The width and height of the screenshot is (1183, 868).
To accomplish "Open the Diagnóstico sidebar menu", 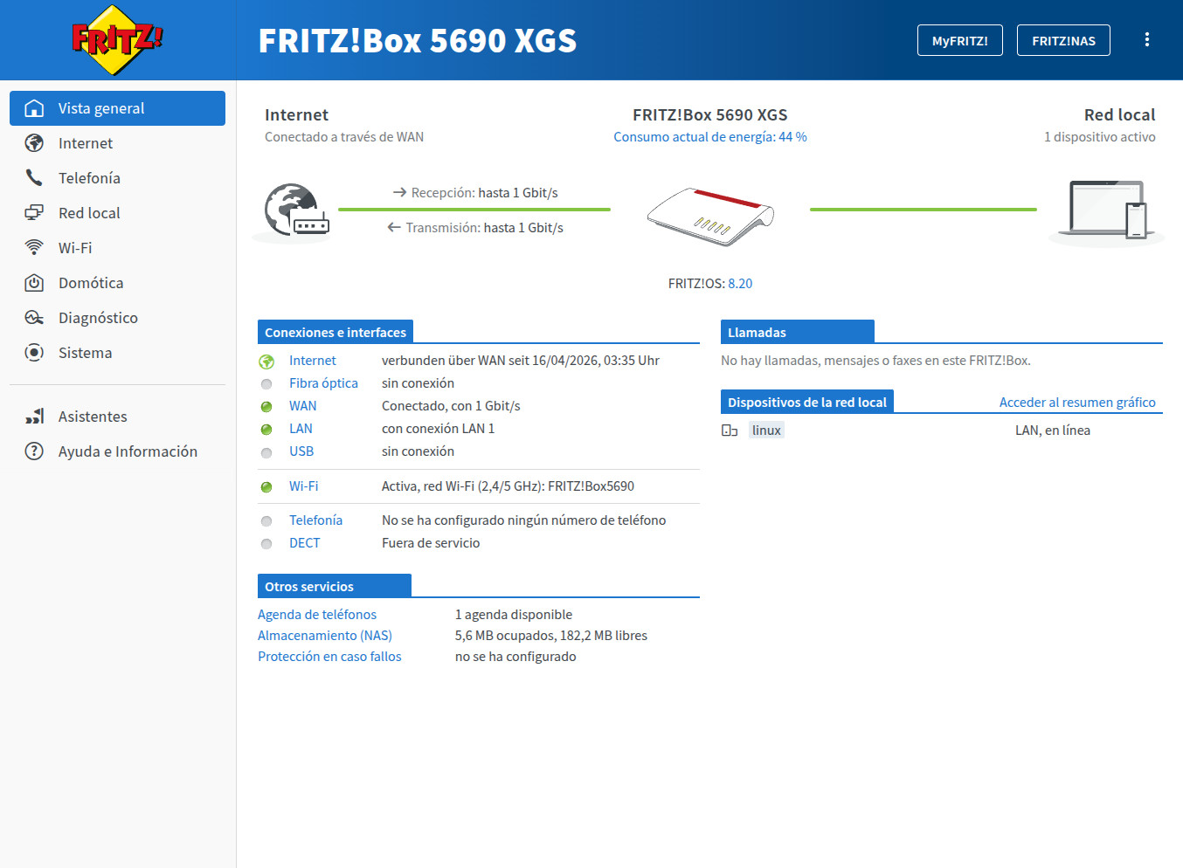I will coord(117,318).
